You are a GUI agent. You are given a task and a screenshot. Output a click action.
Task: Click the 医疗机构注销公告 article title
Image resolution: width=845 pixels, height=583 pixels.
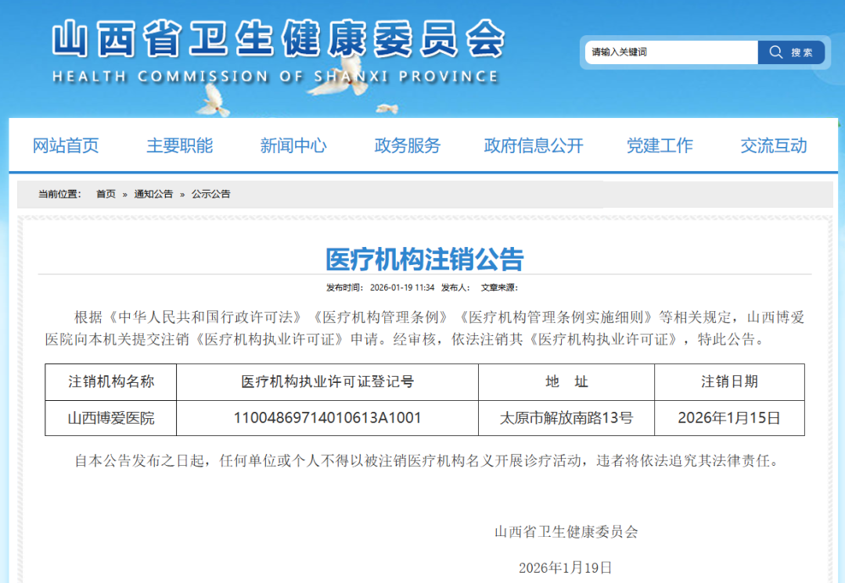coord(422,259)
